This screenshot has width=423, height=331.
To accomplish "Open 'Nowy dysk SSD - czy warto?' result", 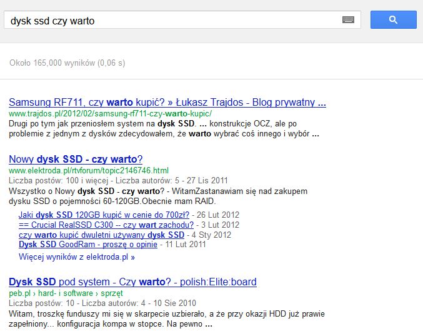I will click(x=76, y=159).
